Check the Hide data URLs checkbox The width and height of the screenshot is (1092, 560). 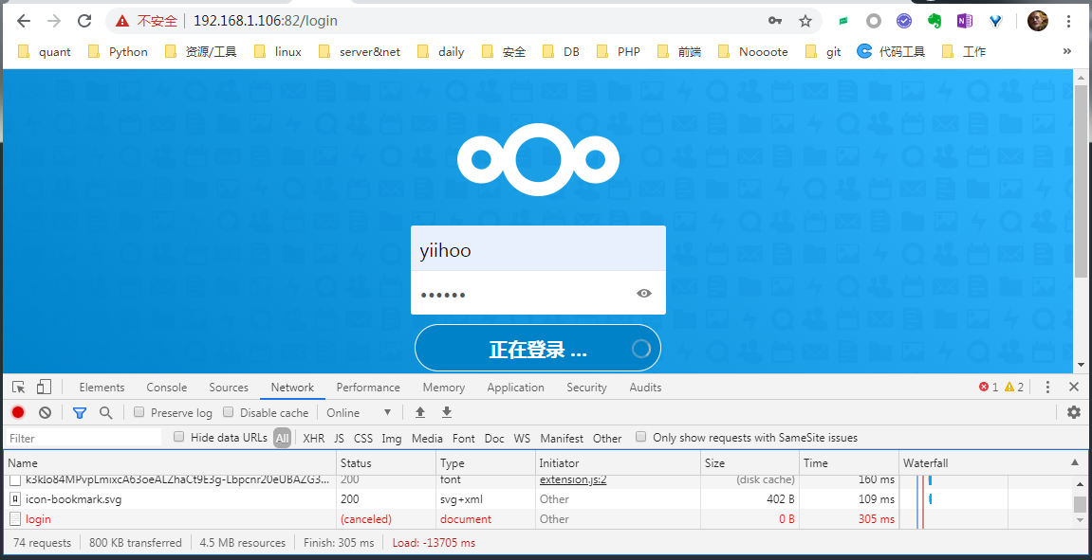[179, 438]
